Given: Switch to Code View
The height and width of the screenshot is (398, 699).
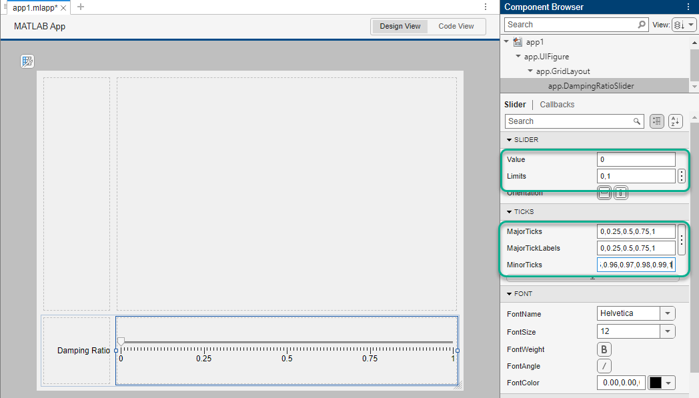Looking at the screenshot, I should tap(456, 26).
